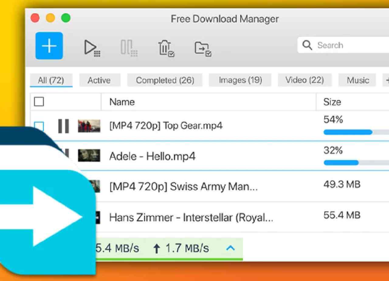Pause the Top Gear.mp4 download
Image resolution: width=389 pixels, height=281 pixels.
[63, 126]
